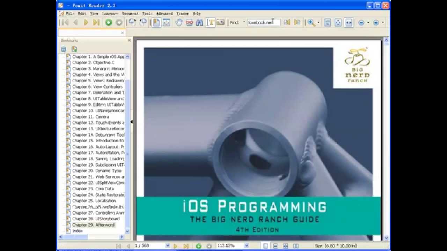
Task: Click the first Bookmarks panel icon
Action: tap(64, 49)
